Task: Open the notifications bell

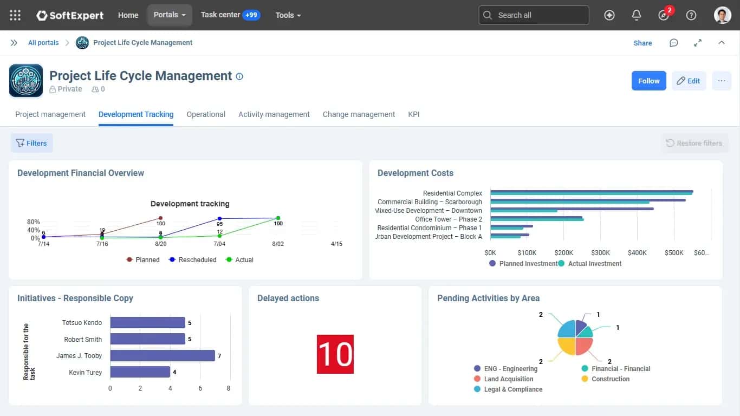Action: pos(637,15)
